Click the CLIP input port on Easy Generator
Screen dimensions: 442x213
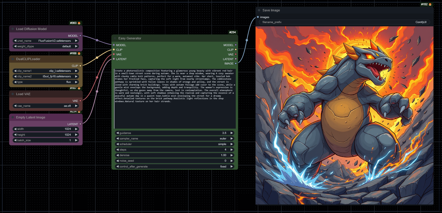tap(114, 50)
